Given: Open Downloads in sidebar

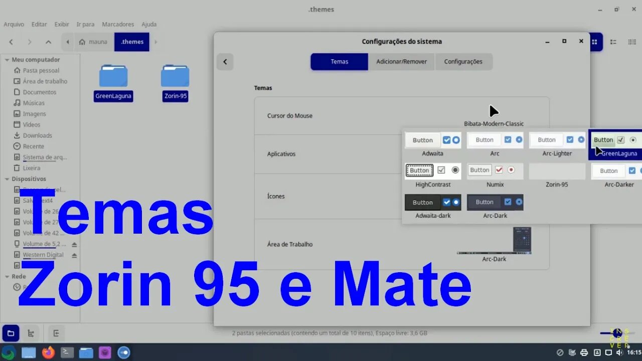Looking at the screenshot, I should [37, 136].
